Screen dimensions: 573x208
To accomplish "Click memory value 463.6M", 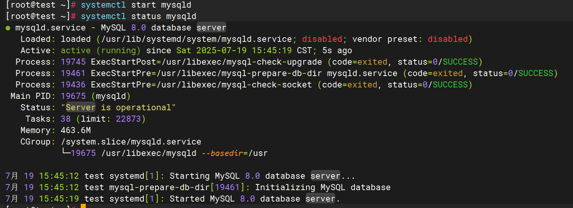I will click(x=75, y=130).
